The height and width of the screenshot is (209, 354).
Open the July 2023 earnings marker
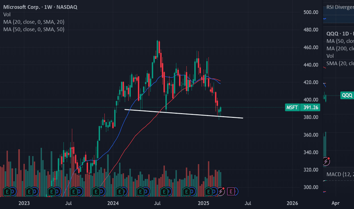pyautogui.click(x=74, y=192)
